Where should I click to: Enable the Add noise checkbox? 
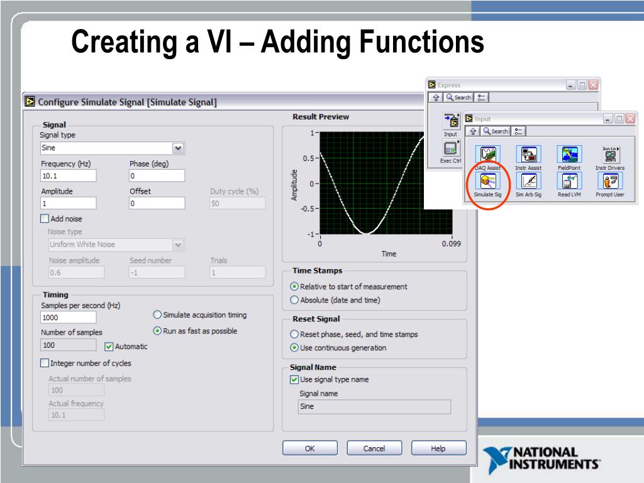45,218
